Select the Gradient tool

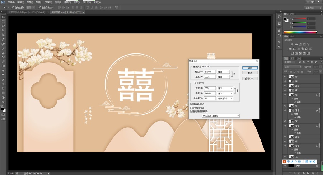(x=3, y=66)
